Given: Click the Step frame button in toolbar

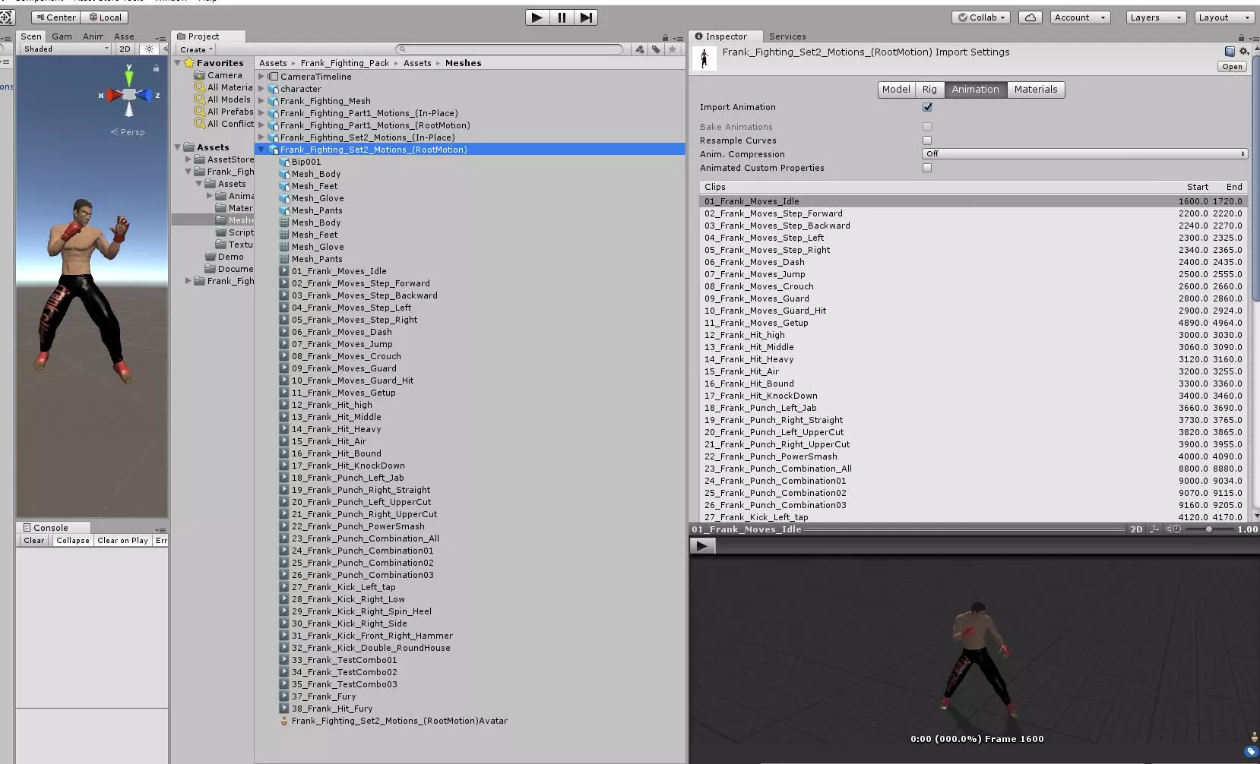Looking at the screenshot, I should [x=586, y=17].
